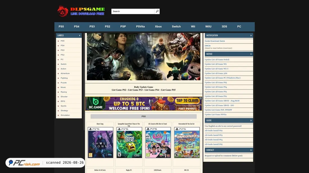The width and height of the screenshot is (309, 173).
Task: Open All Guide Install PS3 link
Action: pyautogui.click(x=213, y=135)
